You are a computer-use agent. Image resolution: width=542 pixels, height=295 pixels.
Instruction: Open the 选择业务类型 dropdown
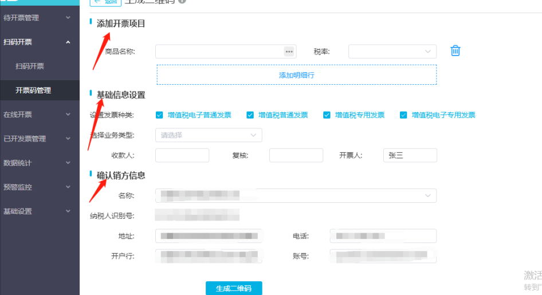(x=209, y=135)
